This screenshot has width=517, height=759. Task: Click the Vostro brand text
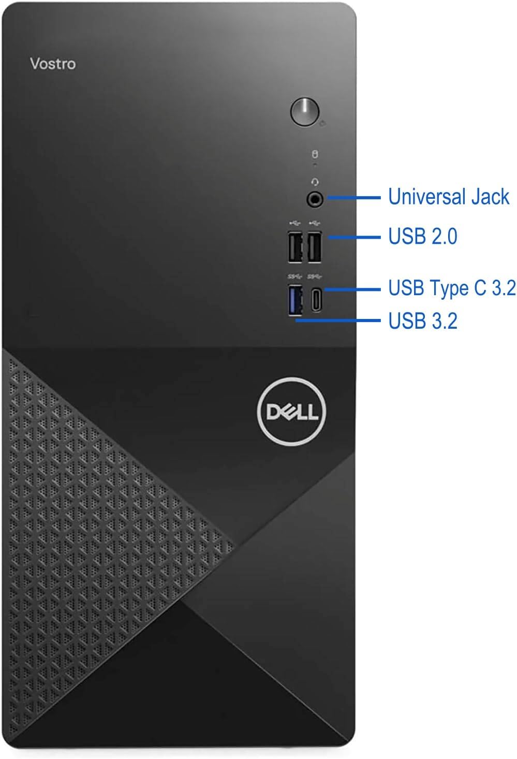coord(52,64)
